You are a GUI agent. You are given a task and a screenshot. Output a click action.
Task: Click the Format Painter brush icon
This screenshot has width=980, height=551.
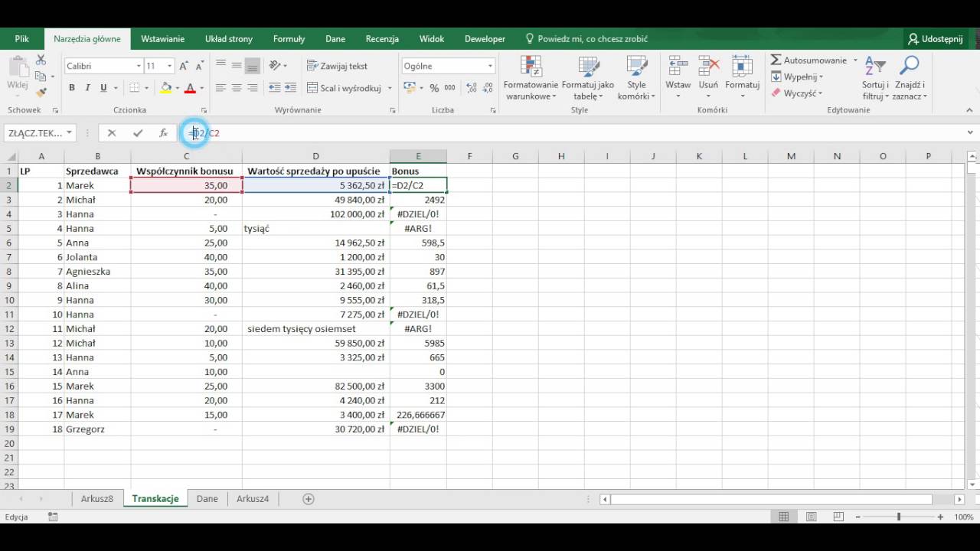[41, 92]
